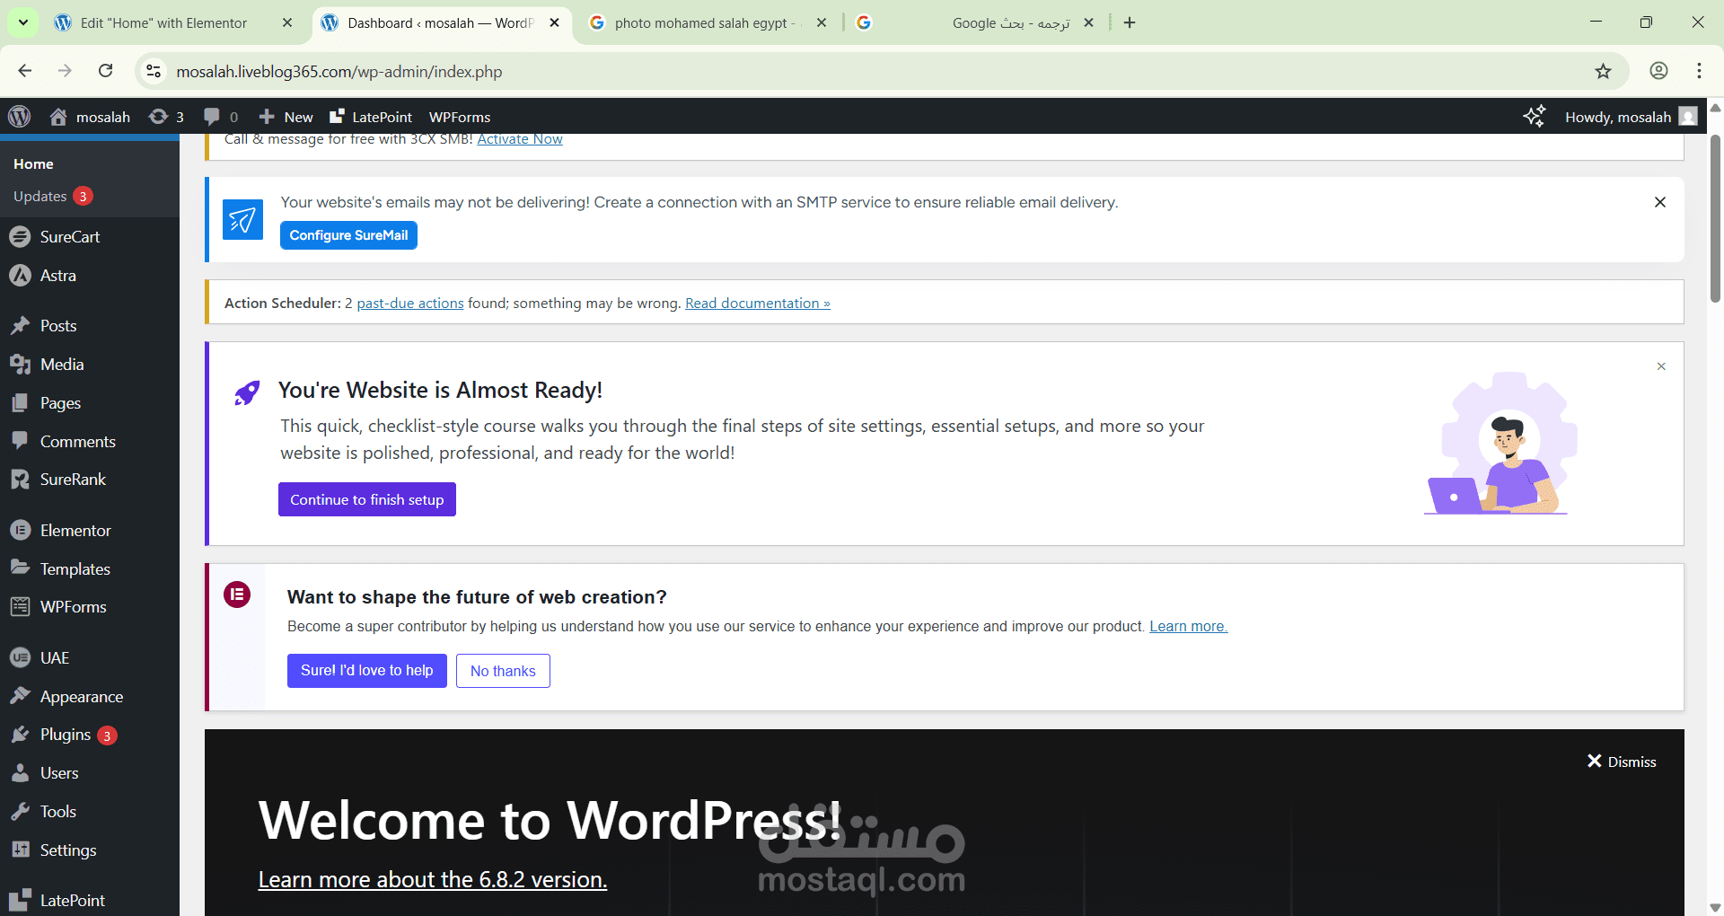Image resolution: width=1724 pixels, height=916 pixels.
Task: Open Plugins with 3 updates
Action: (x=90, y=735)
